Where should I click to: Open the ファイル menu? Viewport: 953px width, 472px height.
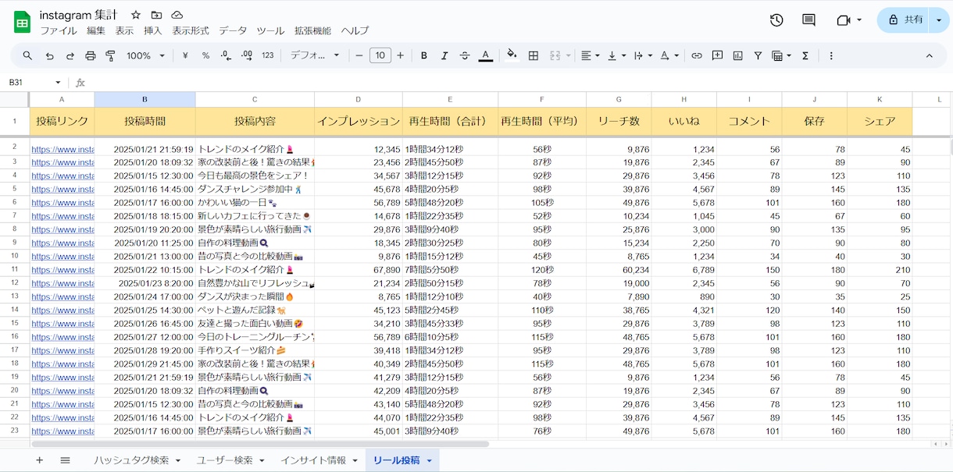point(59,31)
